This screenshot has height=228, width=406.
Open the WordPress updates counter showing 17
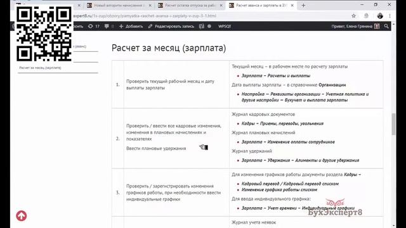[x=94, y=26]
